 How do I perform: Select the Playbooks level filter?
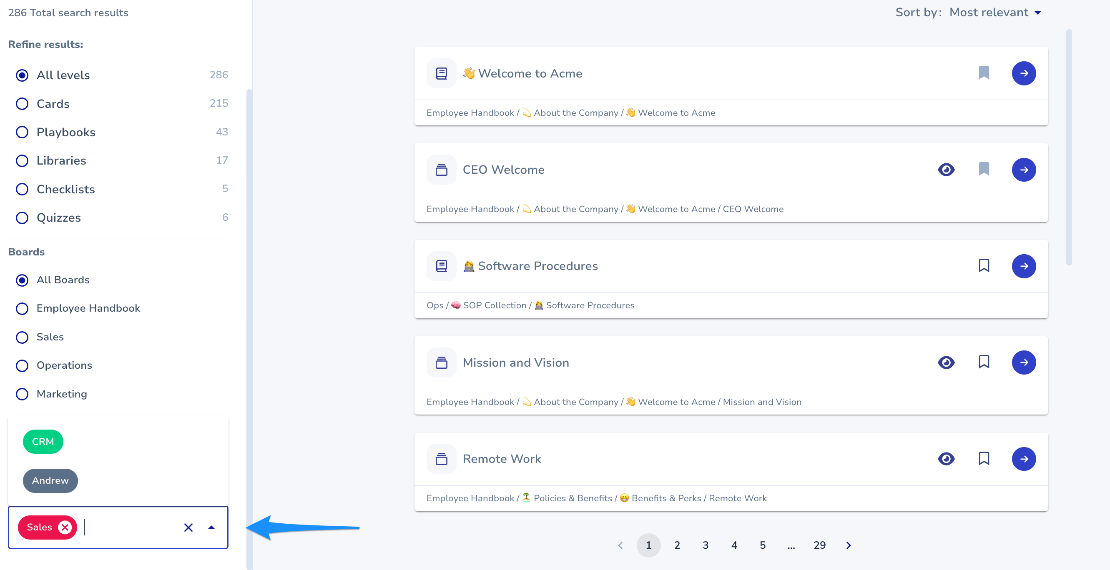(22, 132)
